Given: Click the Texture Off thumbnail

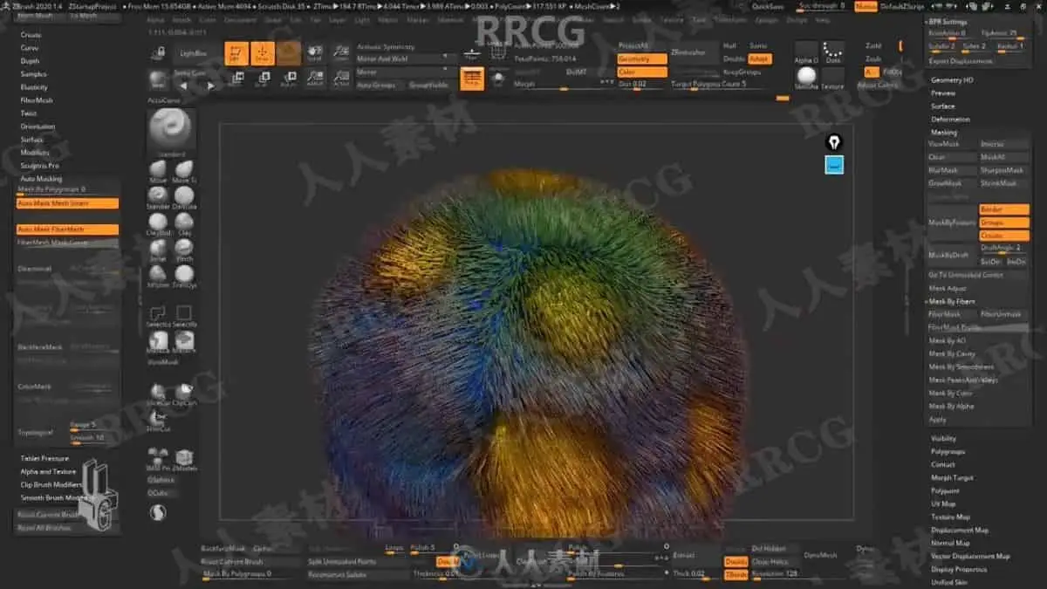Looking at the screenshot, I should click(x=833, y=79).
